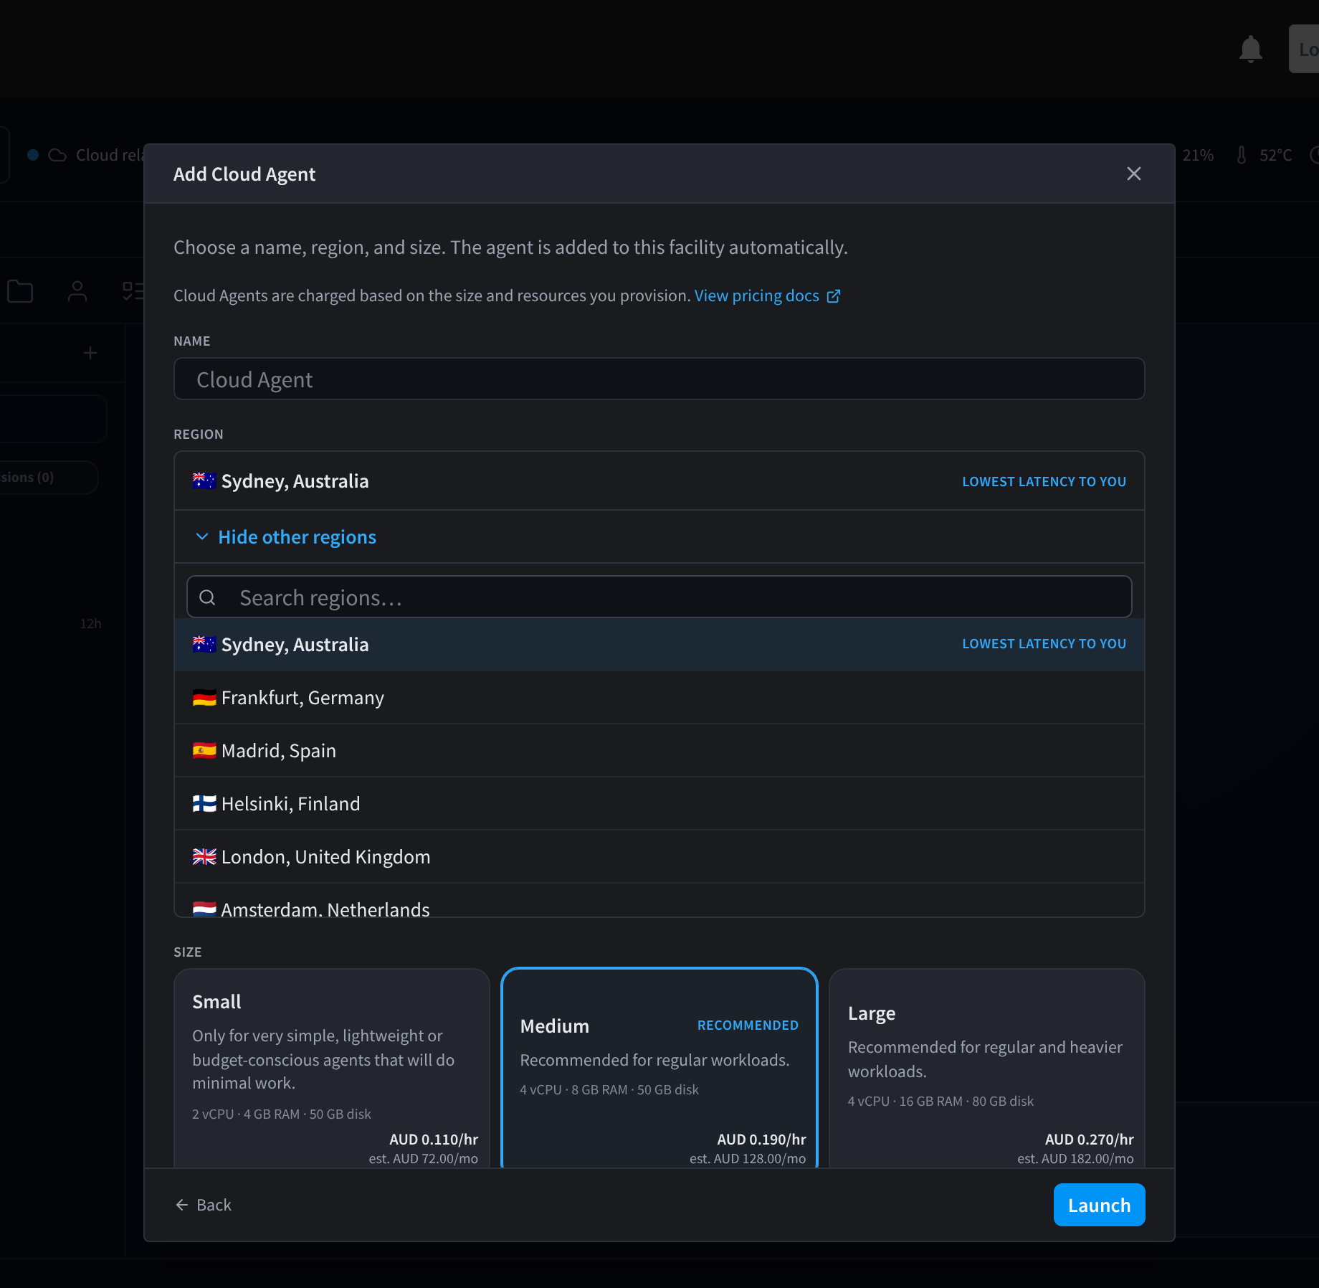This screenshot has width=1319, height=1288.
Task: Open the View pricing docs link
Action: click(x=757, y=296)
